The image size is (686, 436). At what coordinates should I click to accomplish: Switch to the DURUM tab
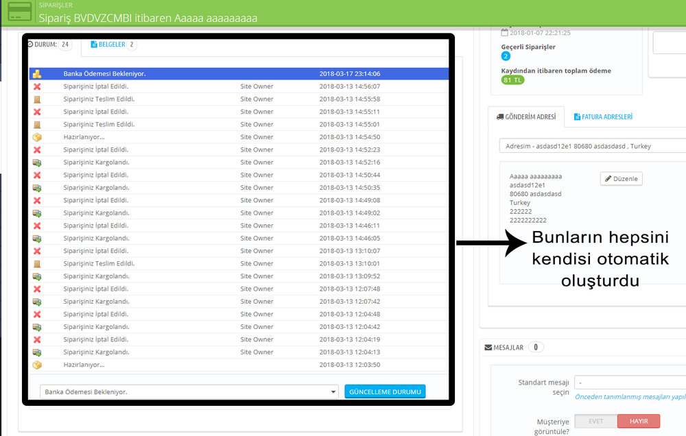(x=50, y=45)
